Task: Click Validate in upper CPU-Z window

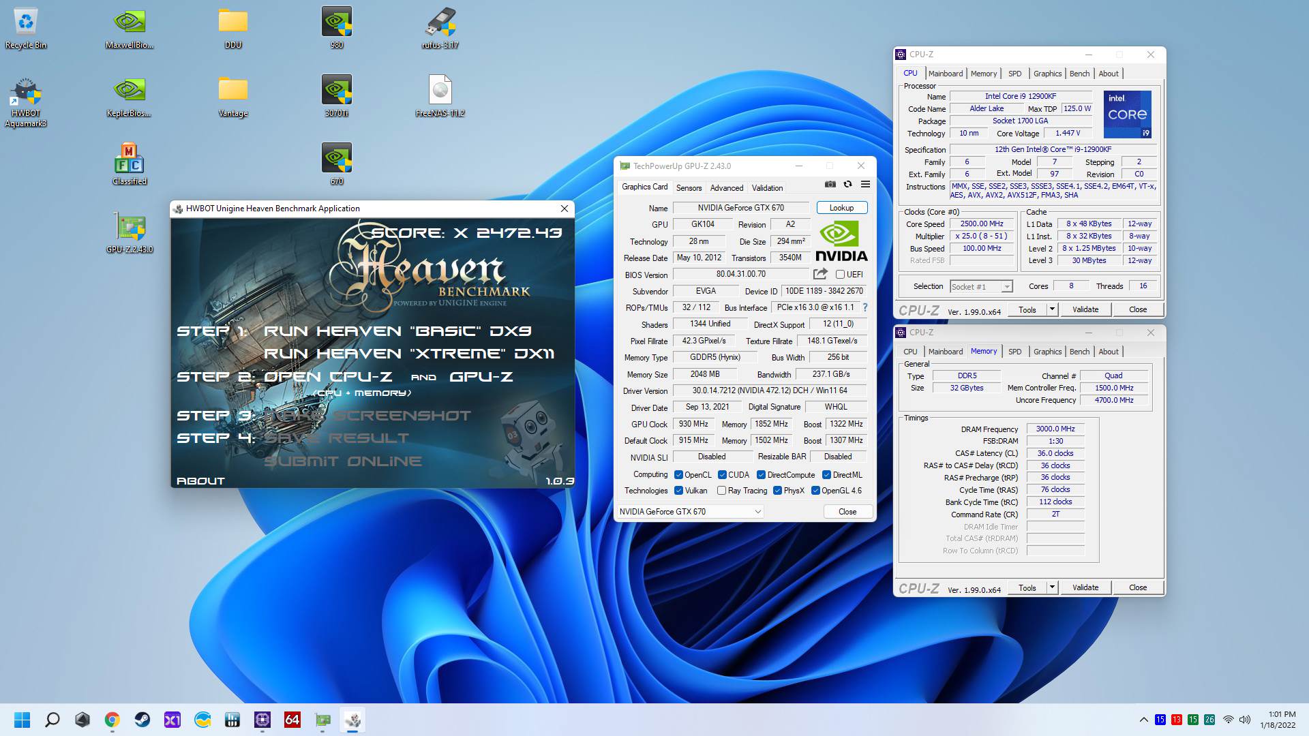Action: click(x=1085, y=309)
